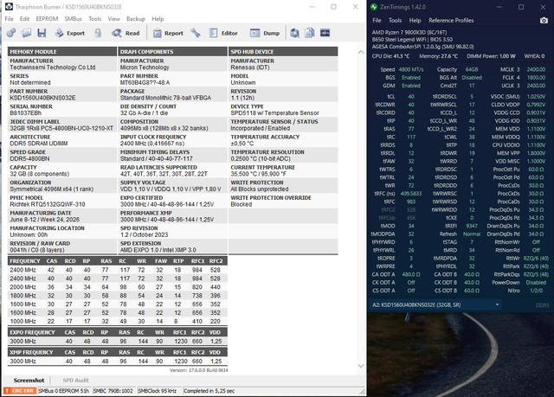Viewport: 554px width, 397px height.
Task: Click the Renesas (IDT) manufacturer value
Action: (250, 67)
